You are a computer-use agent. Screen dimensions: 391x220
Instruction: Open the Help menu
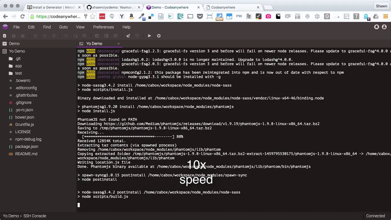126,27
